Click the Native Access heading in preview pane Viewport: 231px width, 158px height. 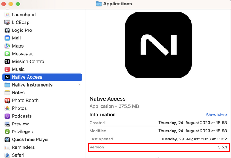point(107,99)
